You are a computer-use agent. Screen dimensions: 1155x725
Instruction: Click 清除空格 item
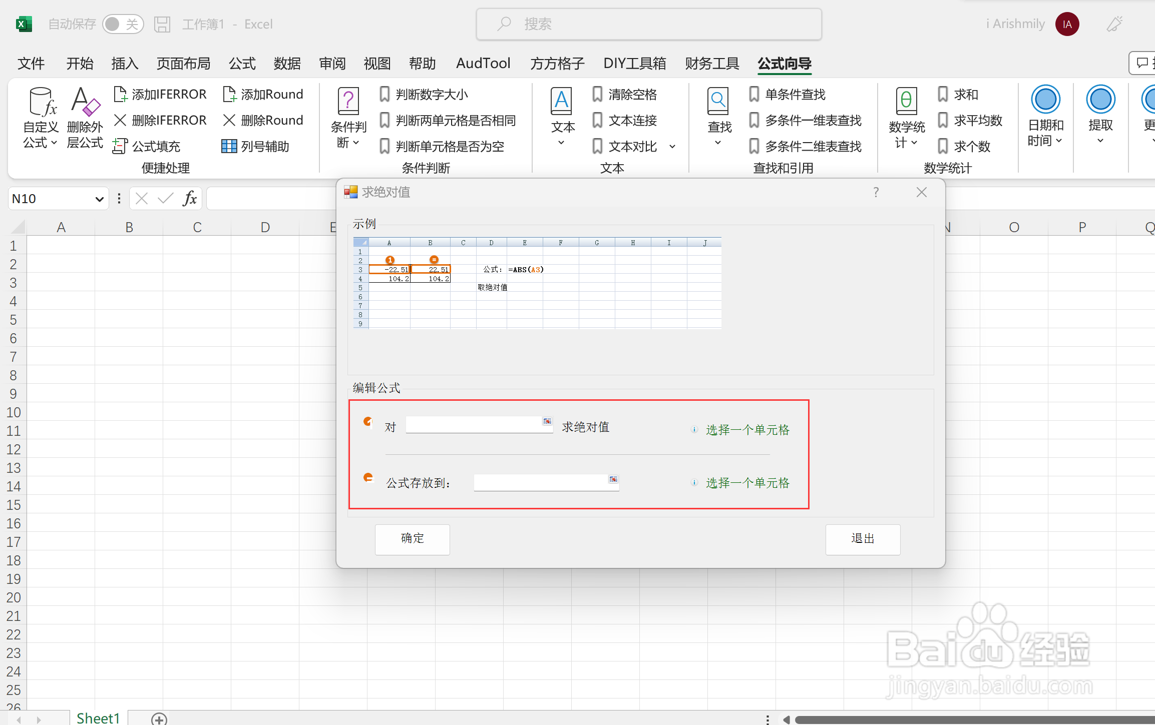click(x=624, y=94)
